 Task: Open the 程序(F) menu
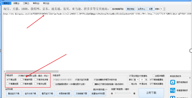(7, 3)
